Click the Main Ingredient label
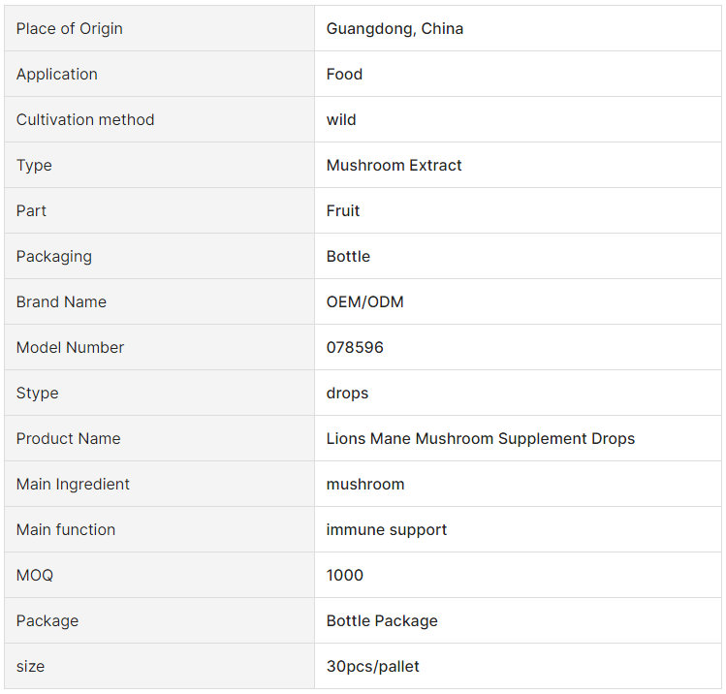Viewport: 726px width, 694px height. [x=73, y=485]
